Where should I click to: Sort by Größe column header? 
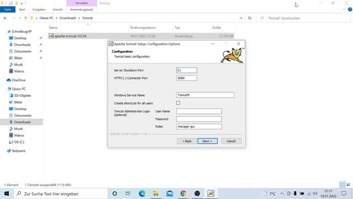click(x=217, y=28)
